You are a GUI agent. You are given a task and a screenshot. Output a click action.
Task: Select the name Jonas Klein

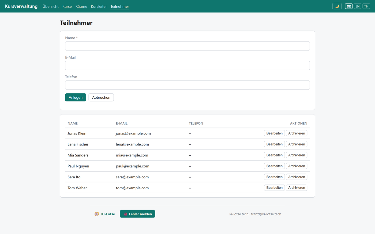(x=77, y=133)
